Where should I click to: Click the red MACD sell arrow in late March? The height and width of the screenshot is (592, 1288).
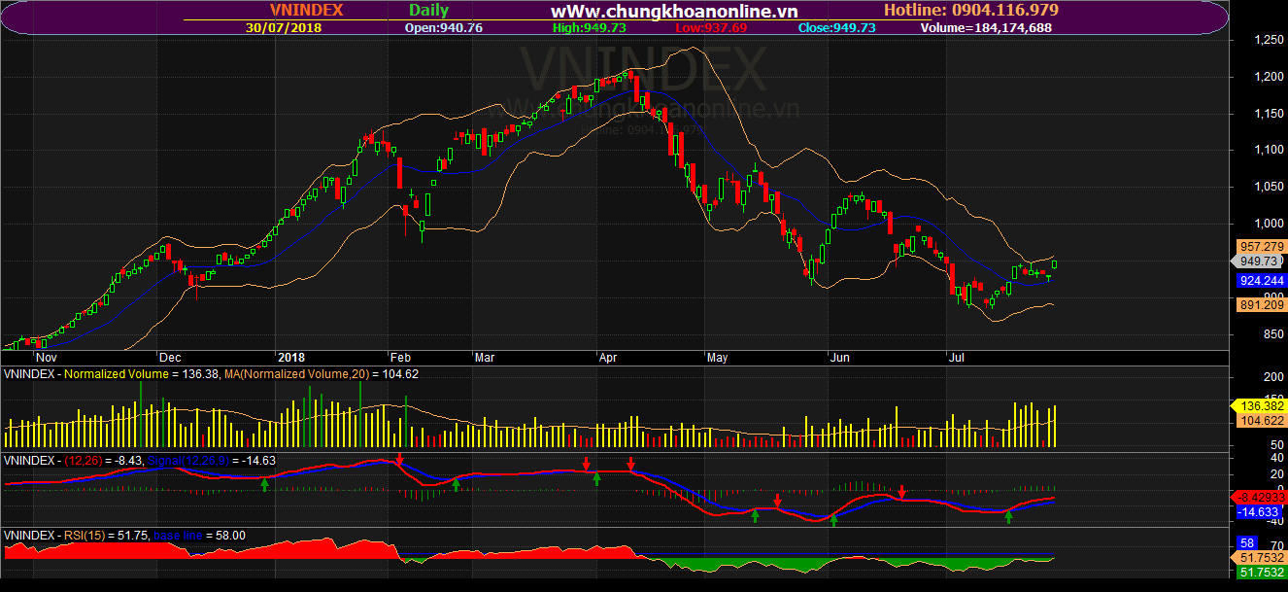click(x=586, y=464)
